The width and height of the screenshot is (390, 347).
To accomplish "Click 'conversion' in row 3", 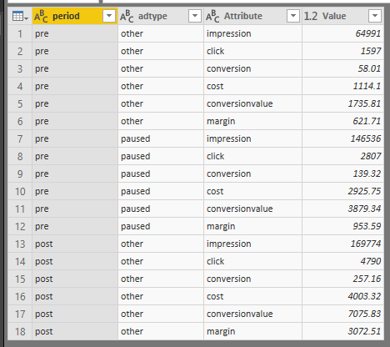I will tap(229, 68).
